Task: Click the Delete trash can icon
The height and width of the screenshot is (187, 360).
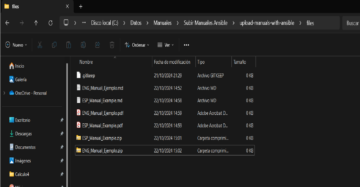Action: [112, 45]
